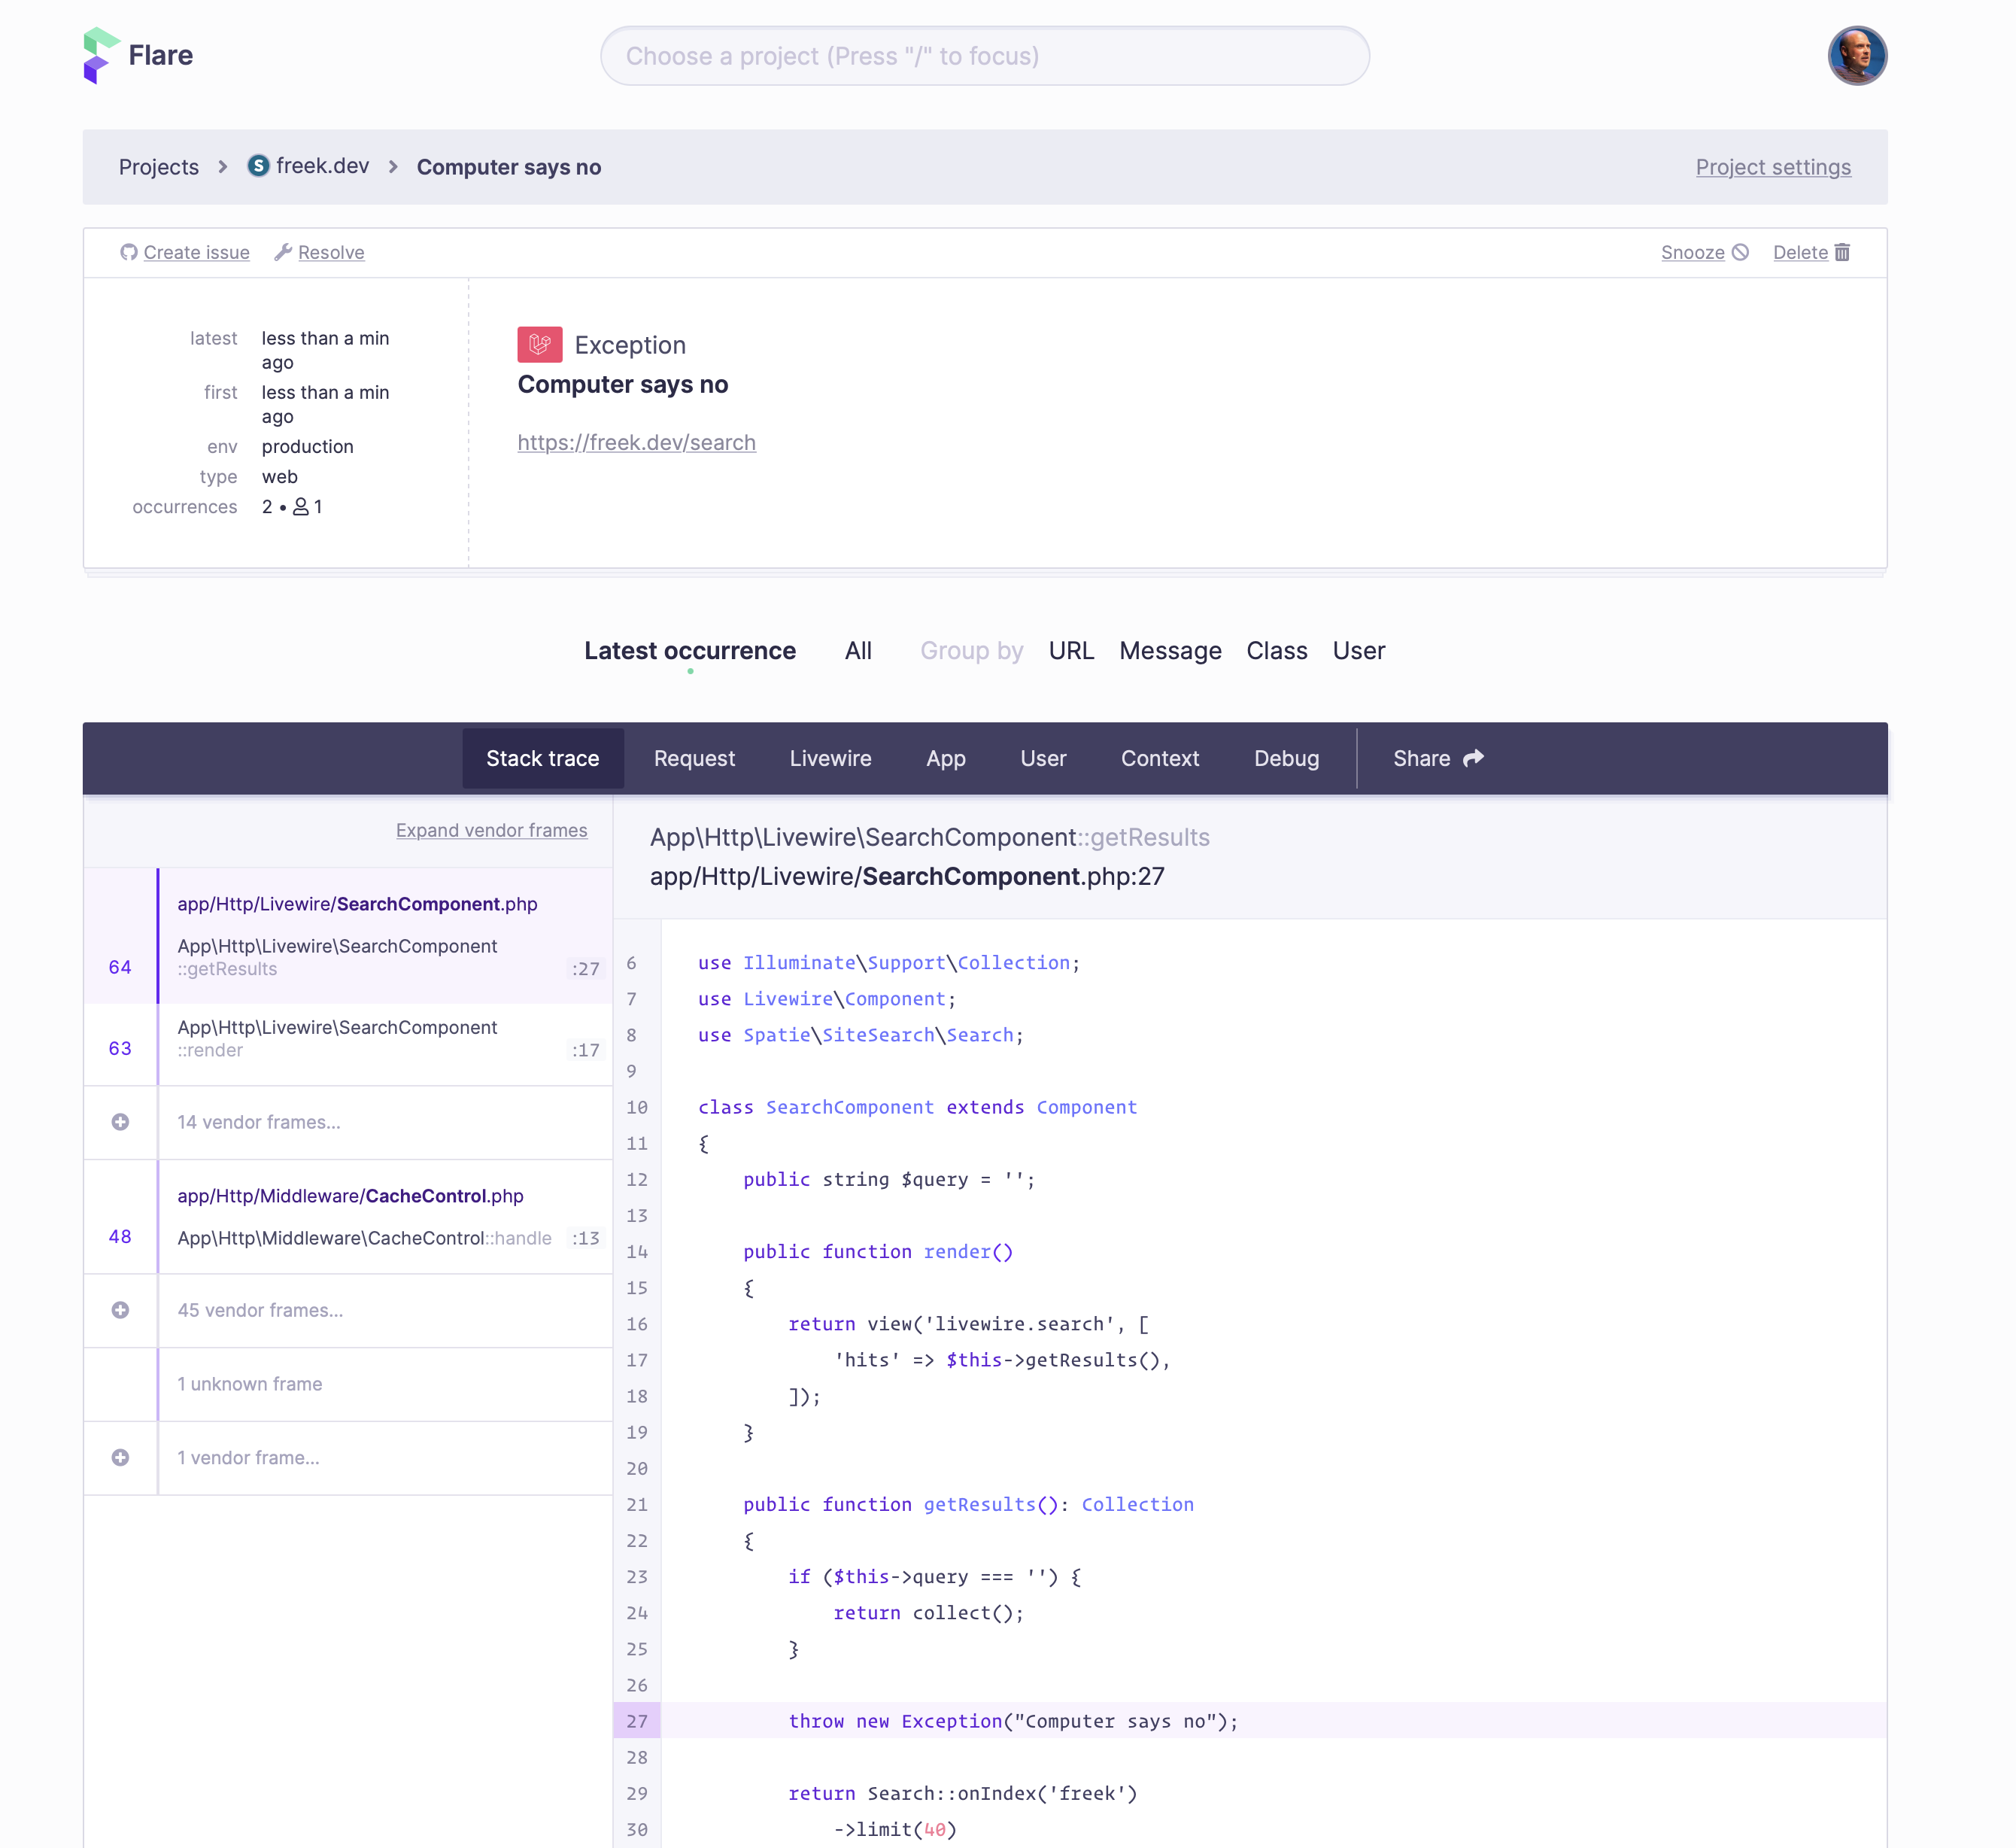Click the 45 vendor frames... text
This screenshot has height=1848, width=2016.
260,1311
